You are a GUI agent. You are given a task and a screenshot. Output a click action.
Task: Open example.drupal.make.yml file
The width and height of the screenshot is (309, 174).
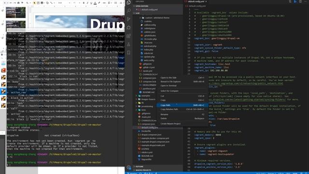coord(153,145)
